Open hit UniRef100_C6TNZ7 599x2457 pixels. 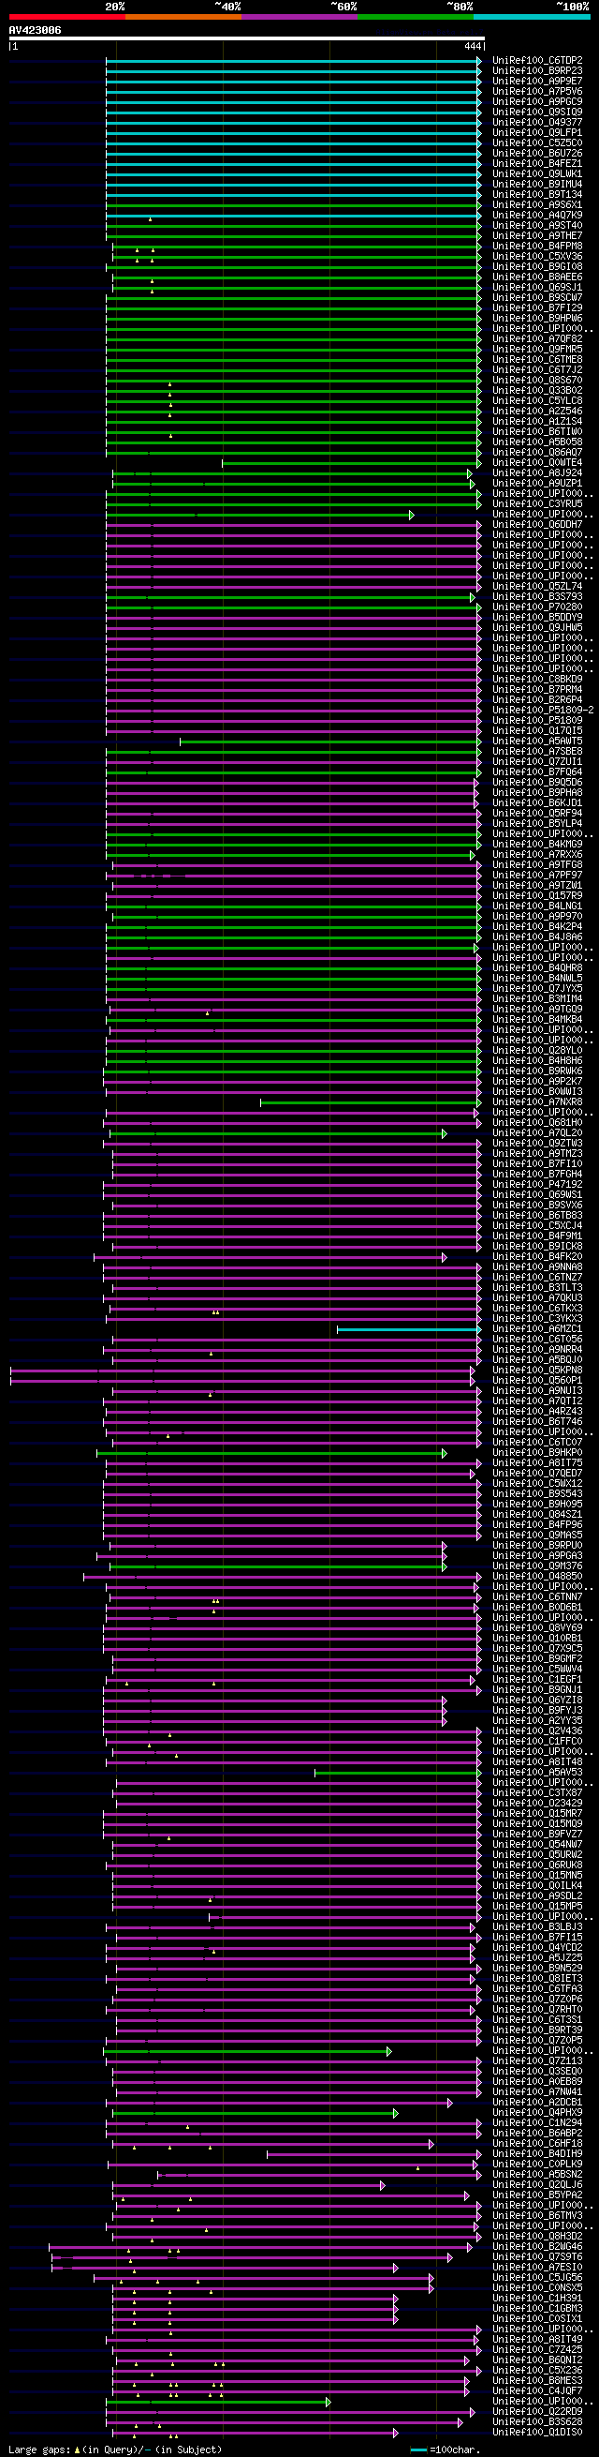tap(537, 1278)
